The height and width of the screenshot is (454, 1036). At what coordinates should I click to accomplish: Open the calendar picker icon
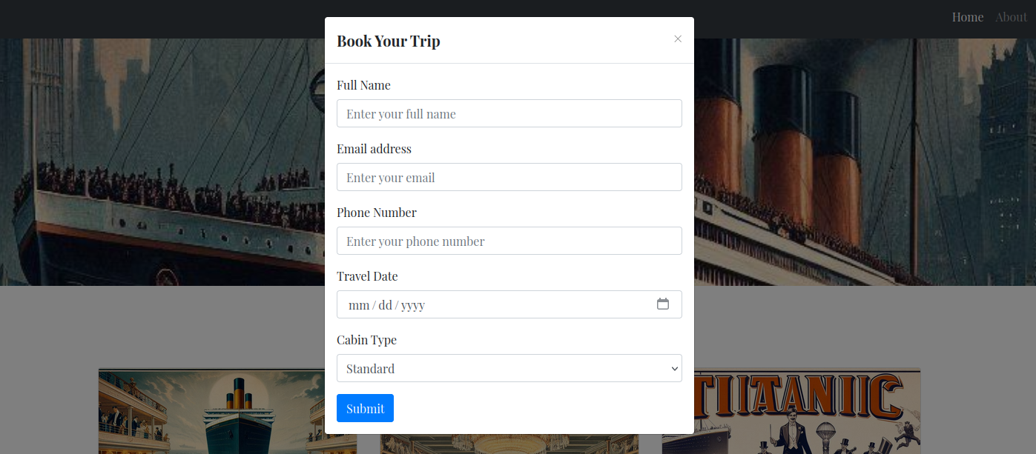click(x=663, y=304)
